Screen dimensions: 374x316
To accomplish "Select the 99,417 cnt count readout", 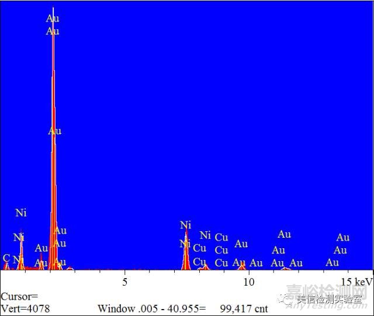I will pyautogui.click(x=244, y=308).
